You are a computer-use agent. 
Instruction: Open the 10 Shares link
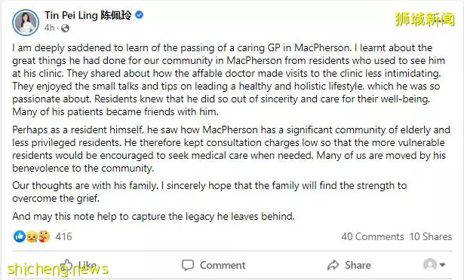click(x=431, y=236)
